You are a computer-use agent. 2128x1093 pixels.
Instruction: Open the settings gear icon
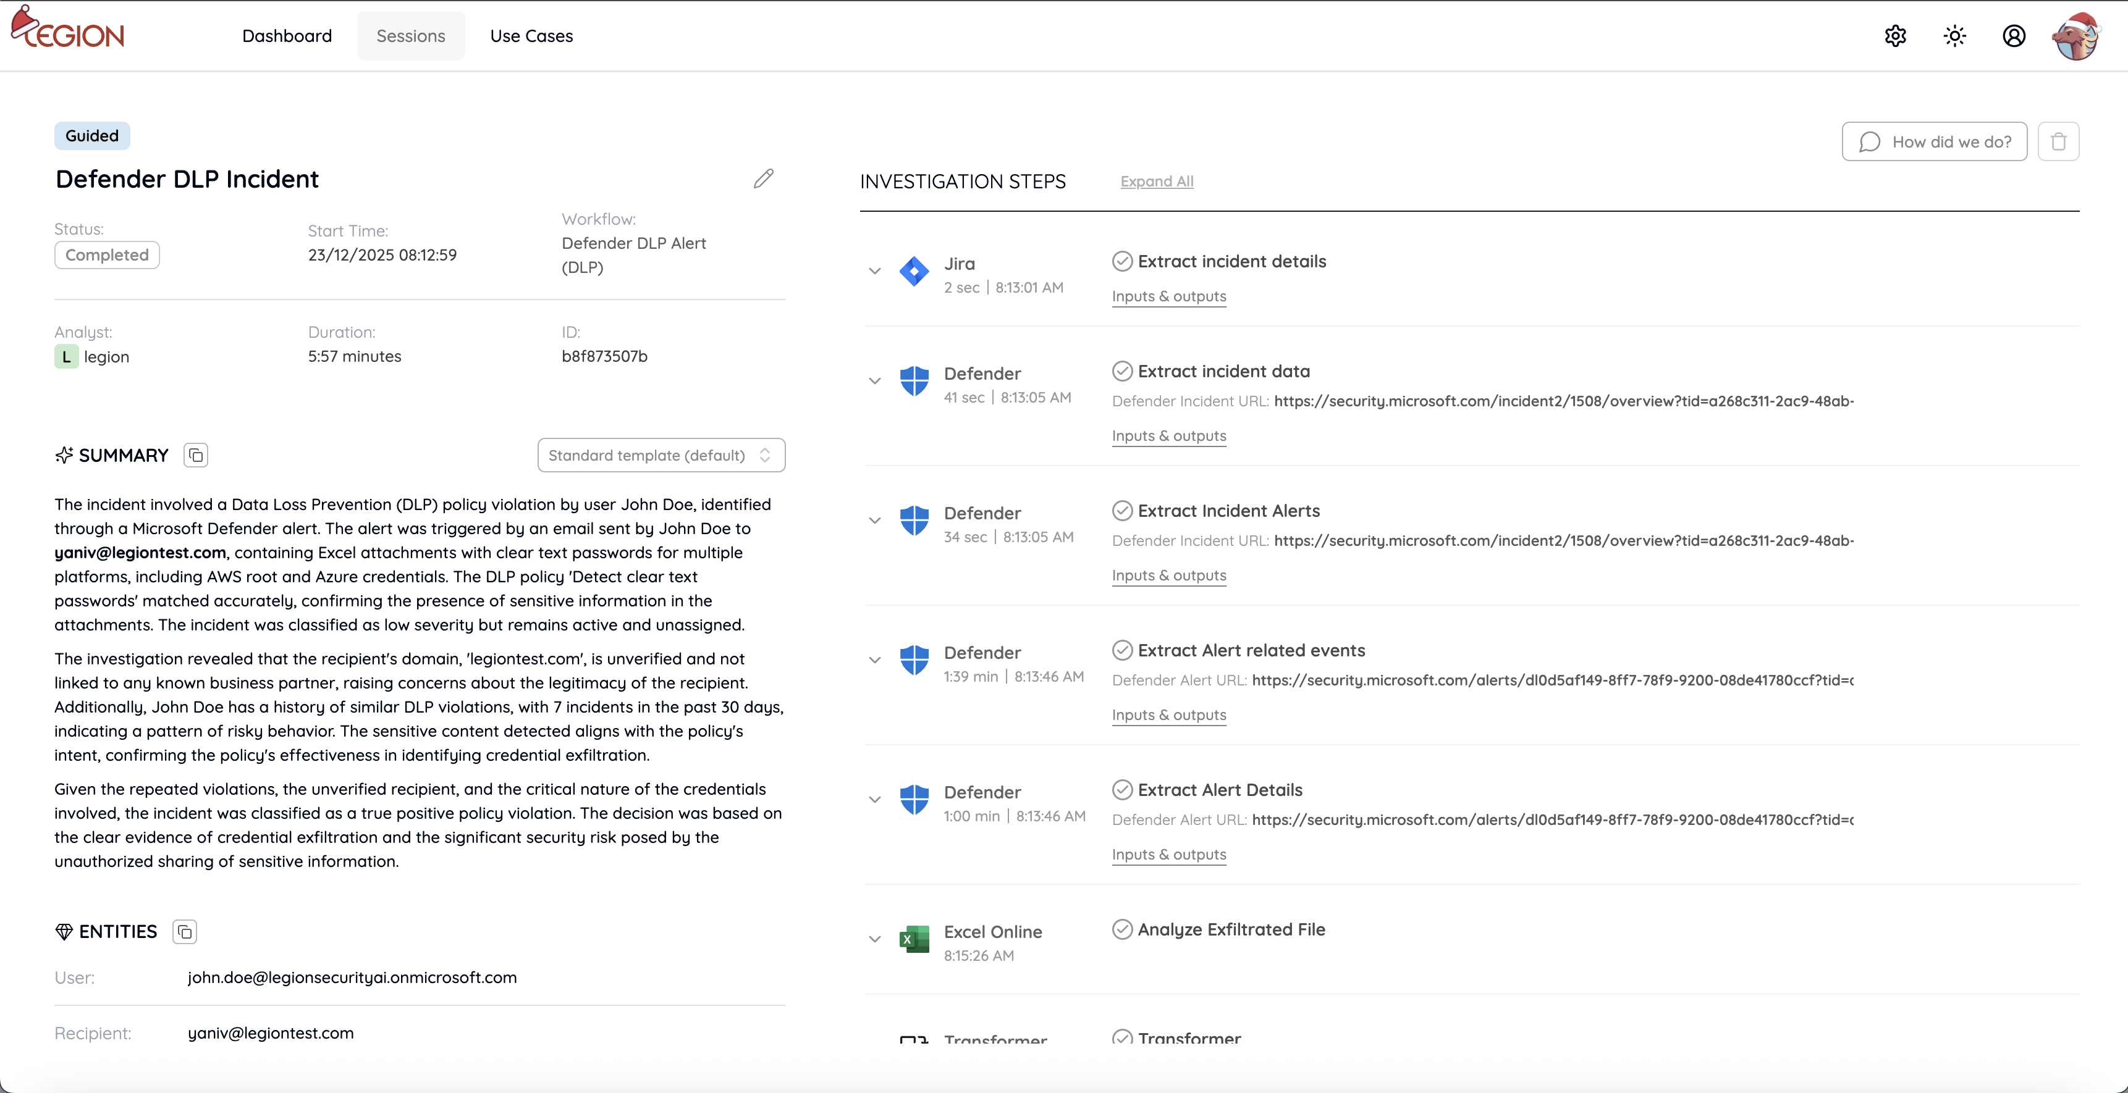pyautogui.click(x=1895, y=35)
